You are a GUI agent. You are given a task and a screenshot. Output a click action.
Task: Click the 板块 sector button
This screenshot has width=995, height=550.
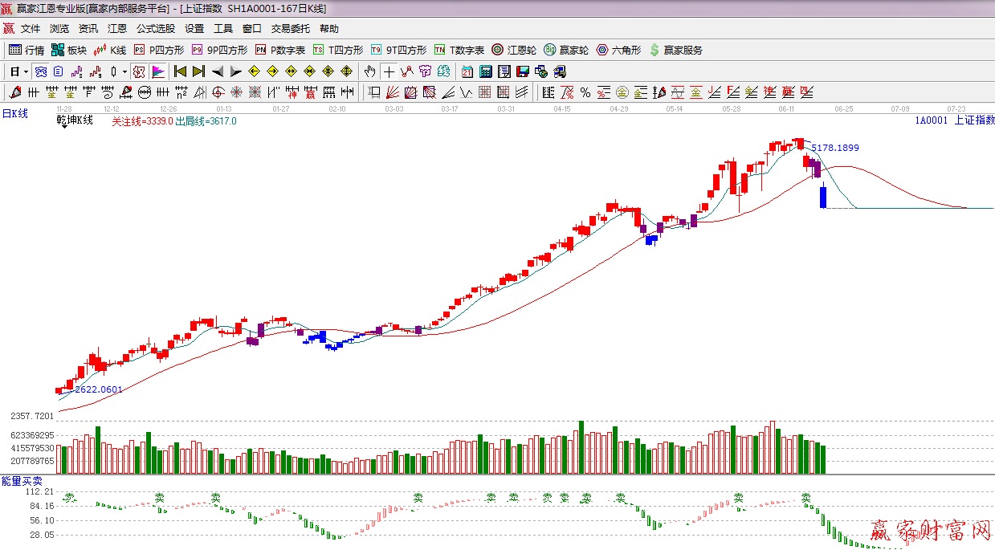point(69,50)
